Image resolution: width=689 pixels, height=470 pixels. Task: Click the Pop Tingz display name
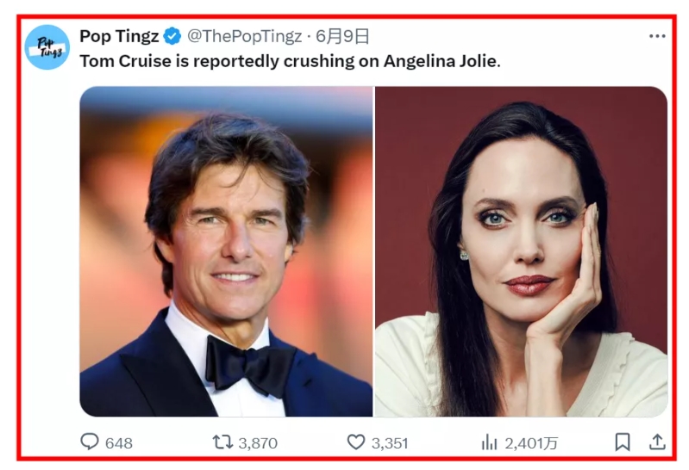click(x=119, y=36)
